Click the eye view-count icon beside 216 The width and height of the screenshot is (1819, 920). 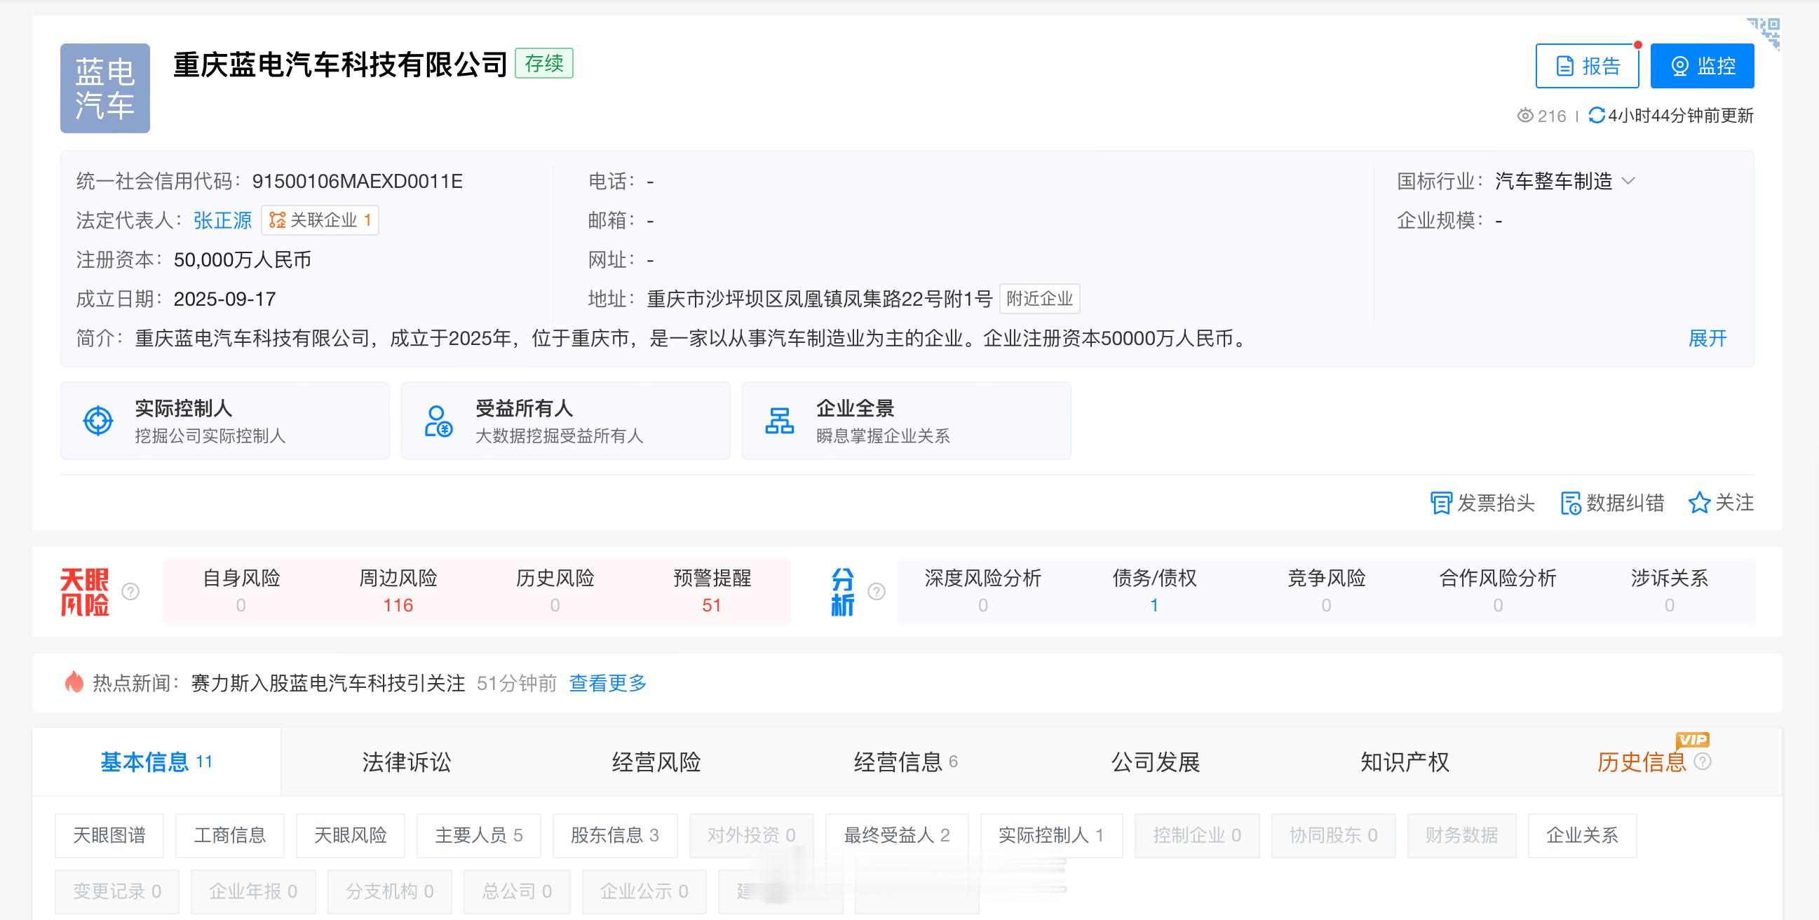point(1524,116)
